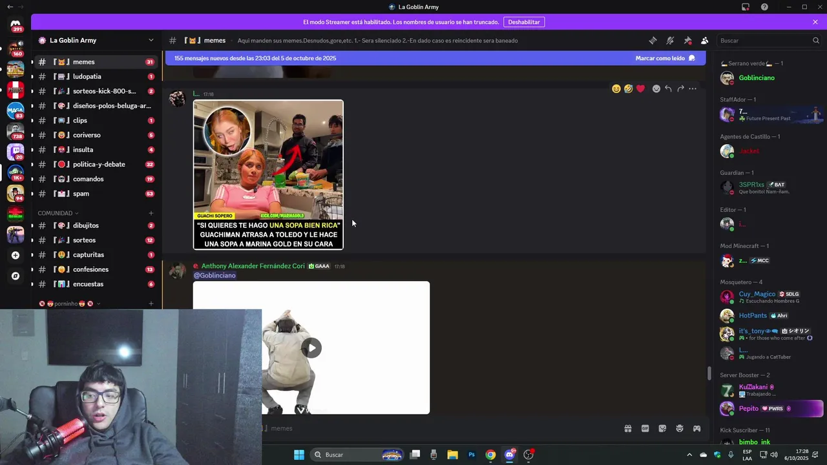Collapse the COMUNIDAD category
827x465 pixels.
(x=58, y=213)
